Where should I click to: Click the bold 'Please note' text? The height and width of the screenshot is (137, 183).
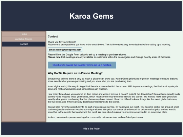[x=54, y=57]
